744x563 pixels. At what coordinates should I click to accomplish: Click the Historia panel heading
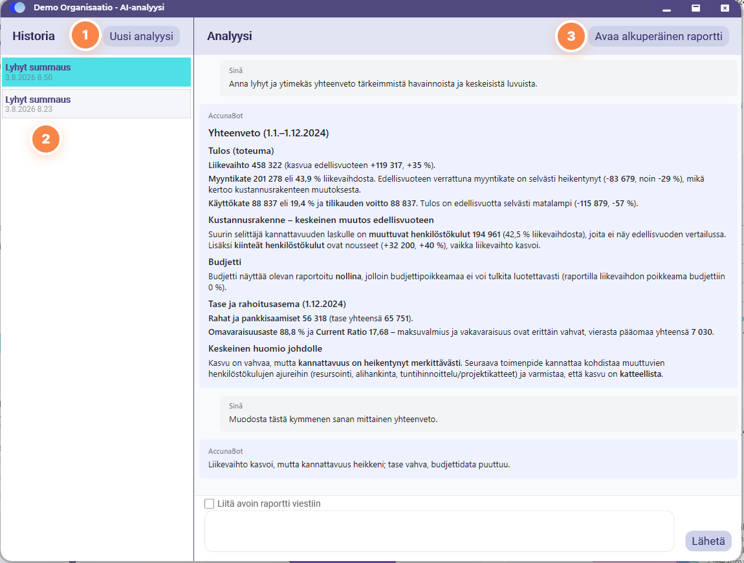pyautogui.click(x=34, y=36)
